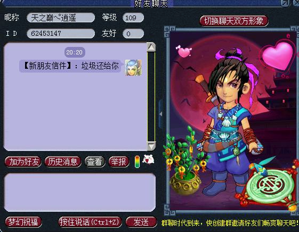Click the message input text area
This screenshot has width=299, height=232.
(x=80, y=193)
